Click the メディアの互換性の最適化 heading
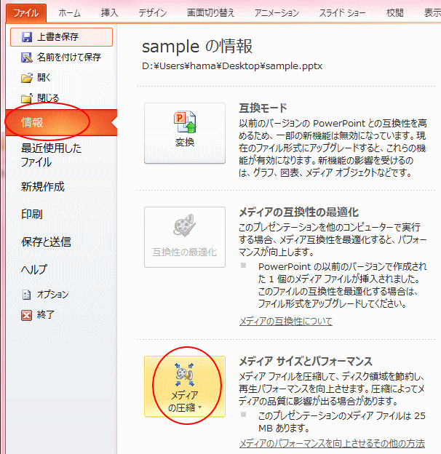 click(299, 212)
